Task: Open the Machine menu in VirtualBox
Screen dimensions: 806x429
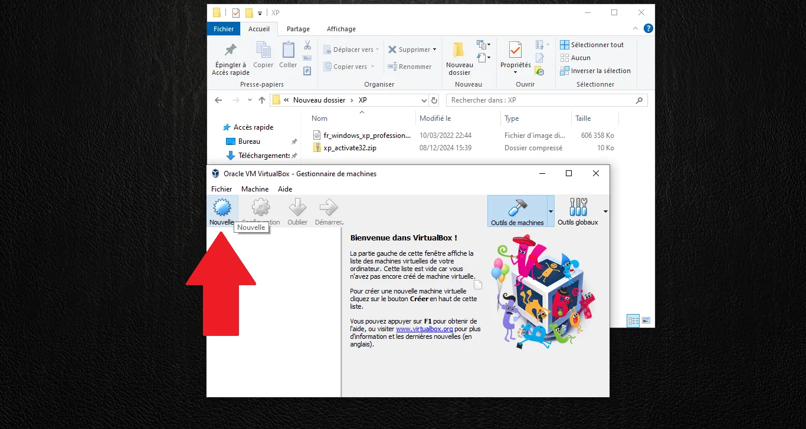Action: (x=255, y=189)
